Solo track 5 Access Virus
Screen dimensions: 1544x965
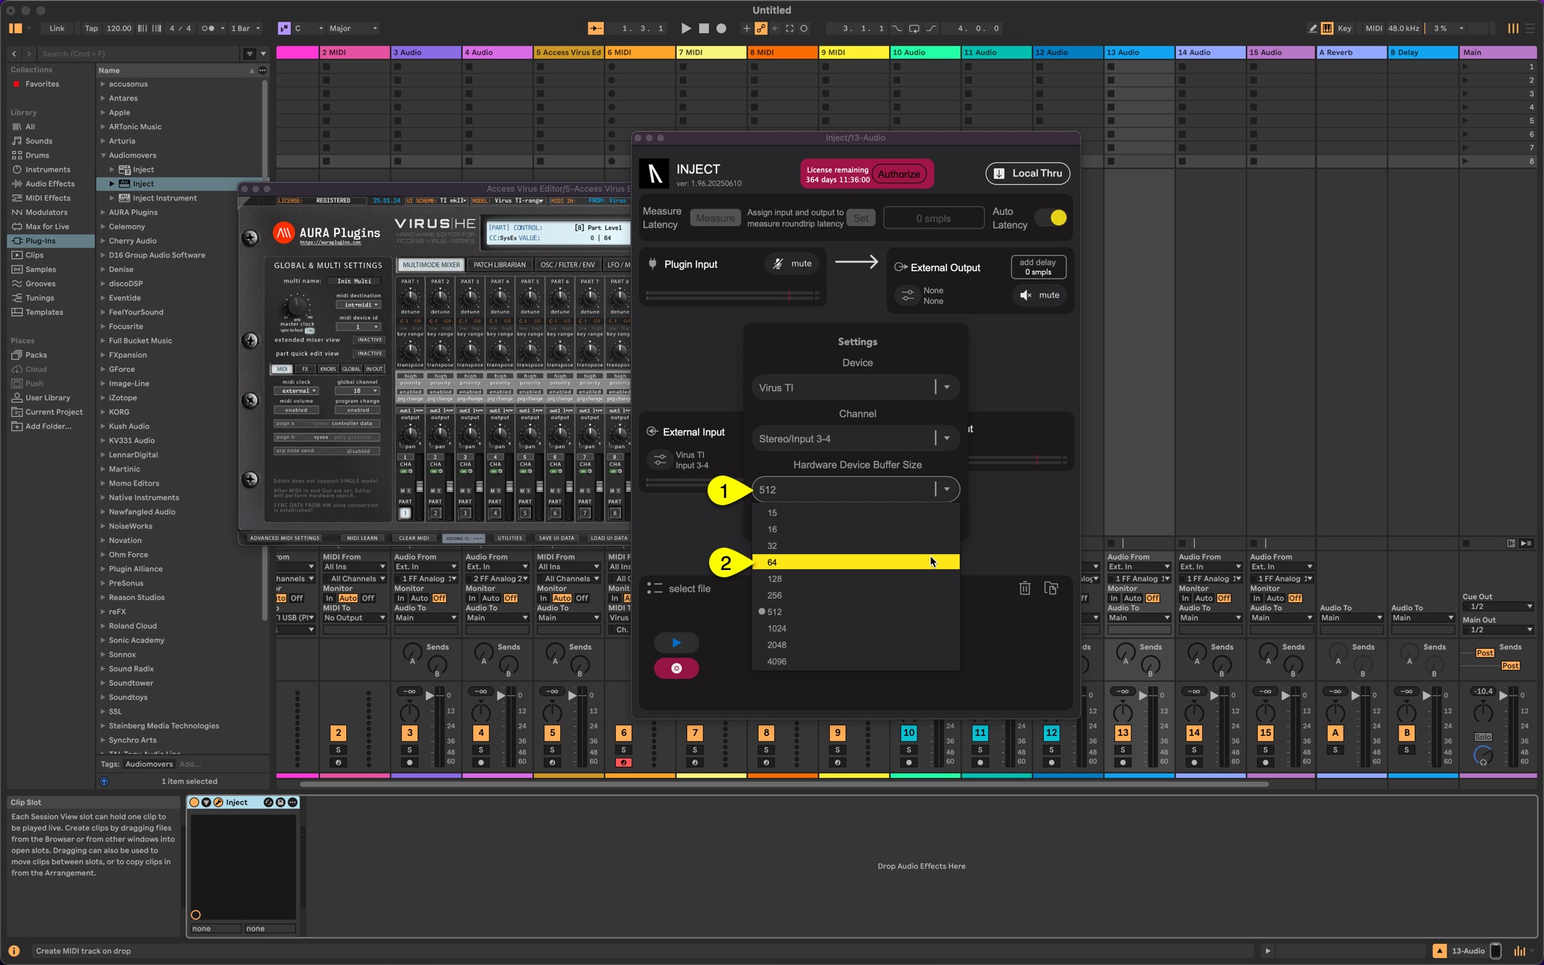click(x=552, y=750)
